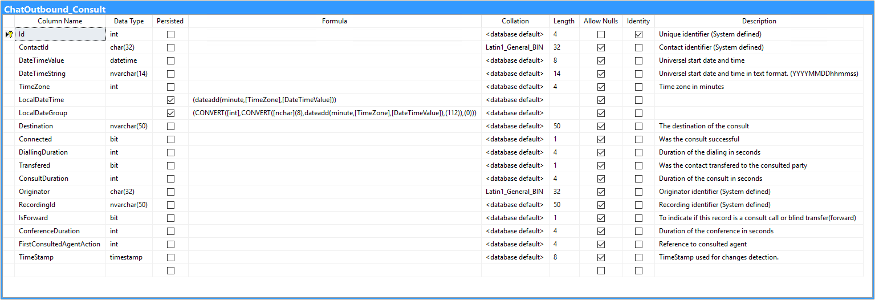Viewport: 875px width, 300px height.
Task: Toggle Persisted checkbox for Connected row
Action: (x=170, y=139)
